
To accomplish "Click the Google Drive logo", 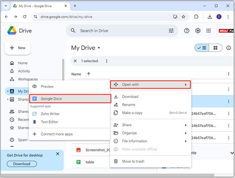I will (12, 31).
